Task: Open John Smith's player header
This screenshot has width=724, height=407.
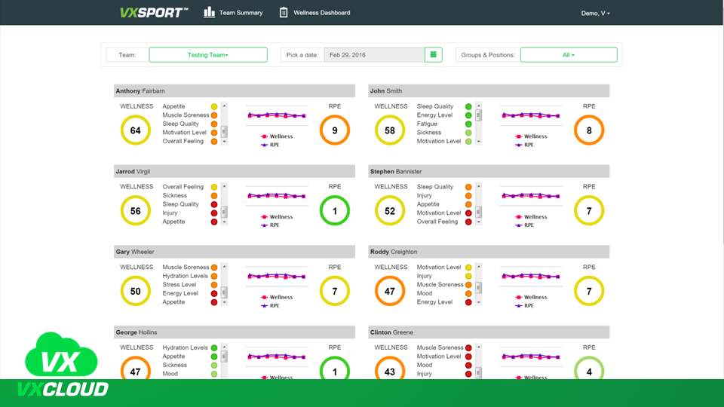Action: [x=489, y=91]
